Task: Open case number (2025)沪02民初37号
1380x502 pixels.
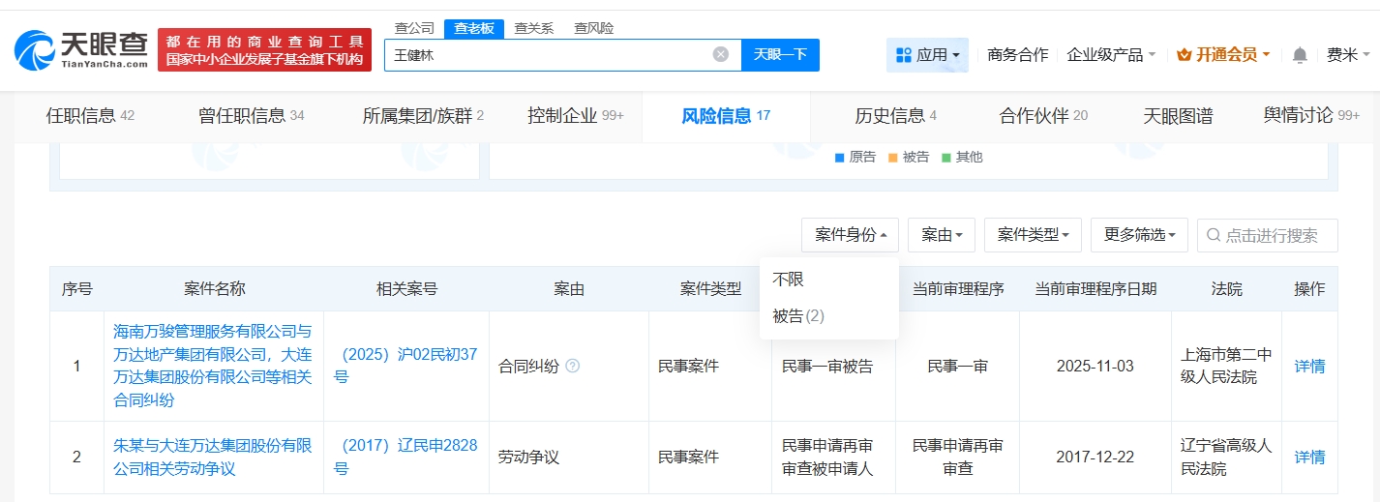Action: 405,366
